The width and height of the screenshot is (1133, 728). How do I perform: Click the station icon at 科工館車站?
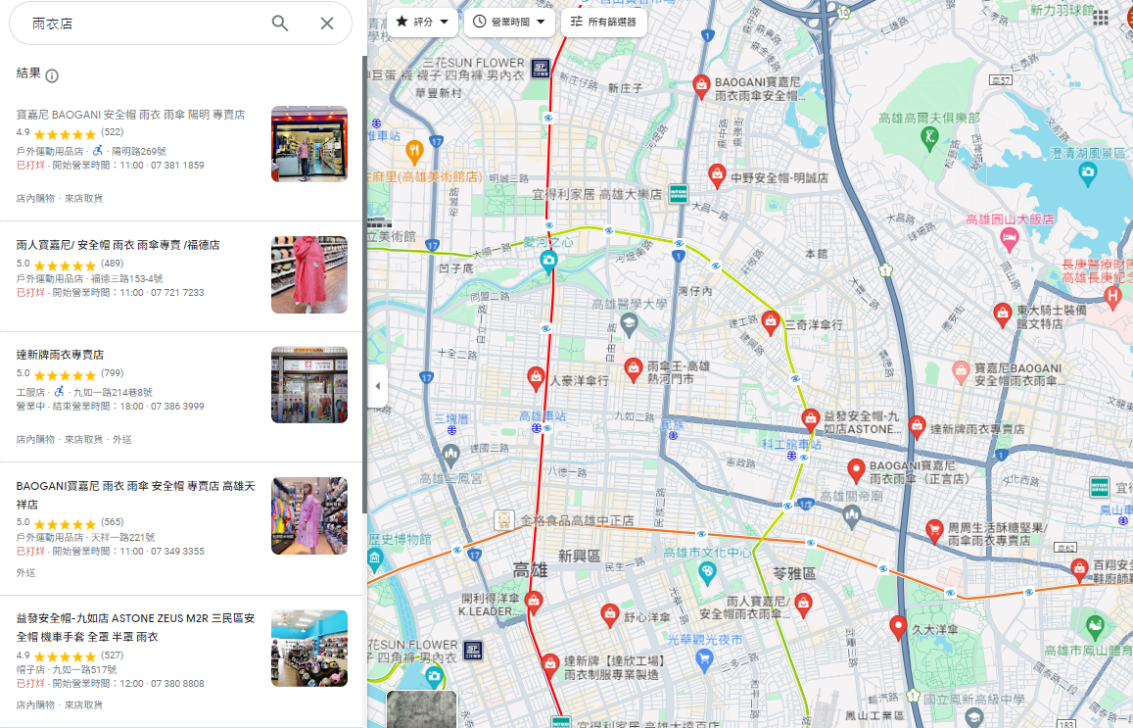pyautogui.click(x=791, y=456)
